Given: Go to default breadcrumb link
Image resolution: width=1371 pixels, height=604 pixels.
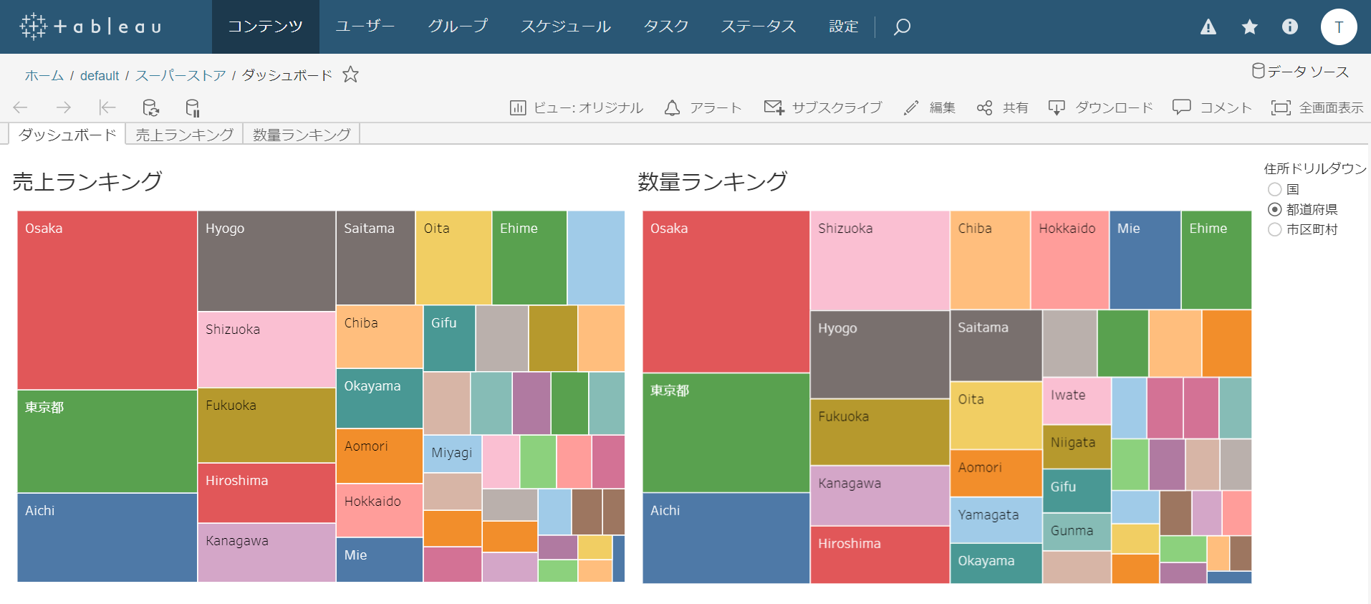Looking at the screenshot, I should click(x=100, y=75).
